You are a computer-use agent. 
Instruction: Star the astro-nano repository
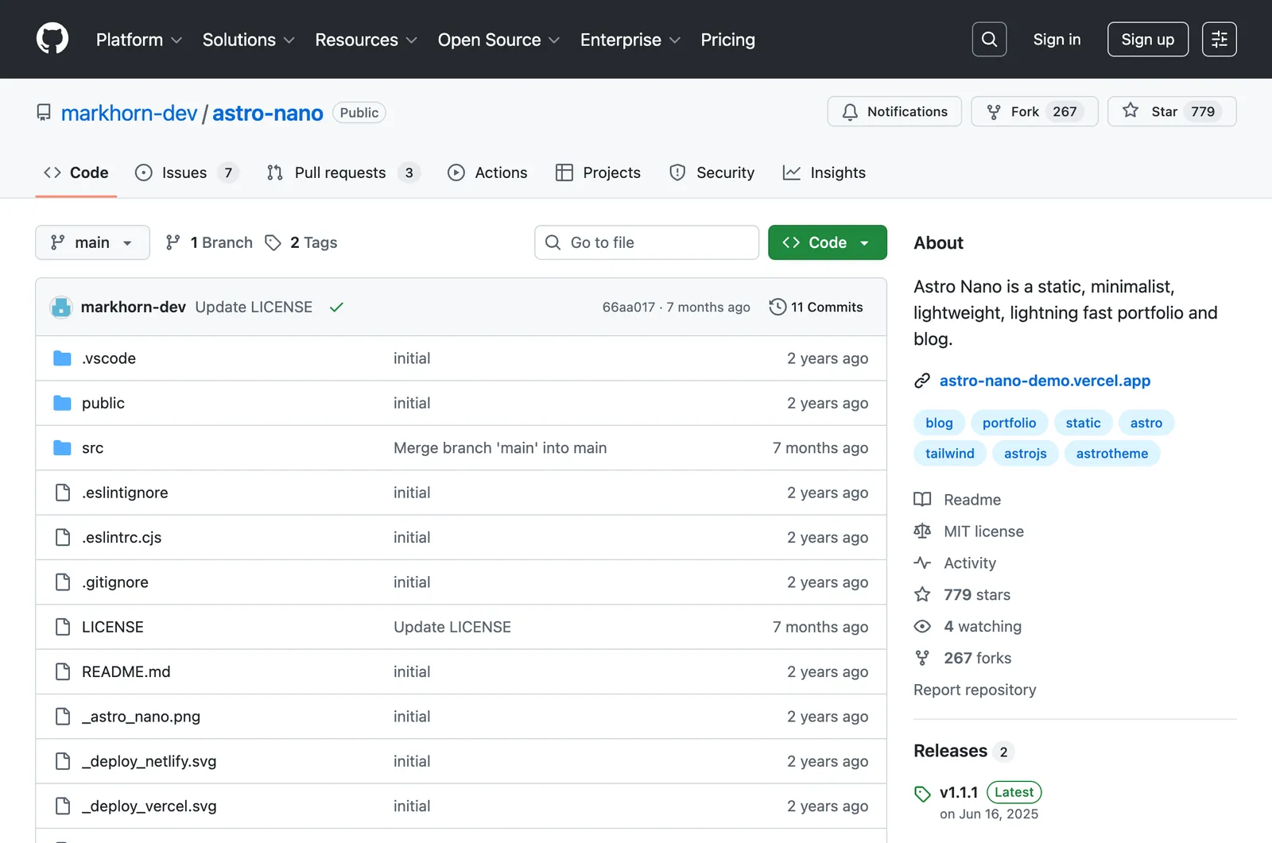click(1172, 111)
